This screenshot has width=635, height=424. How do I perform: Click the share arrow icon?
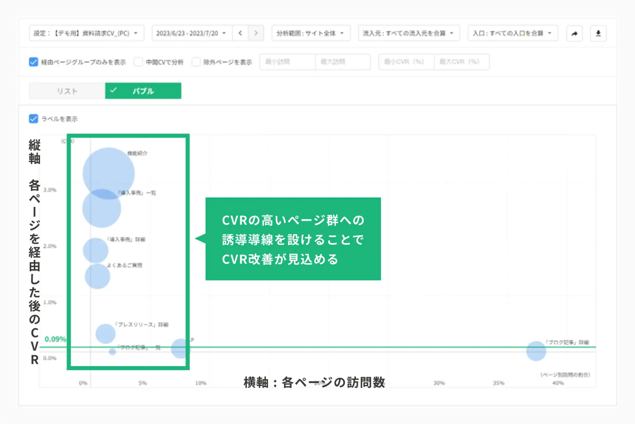(x=574, y=33)
